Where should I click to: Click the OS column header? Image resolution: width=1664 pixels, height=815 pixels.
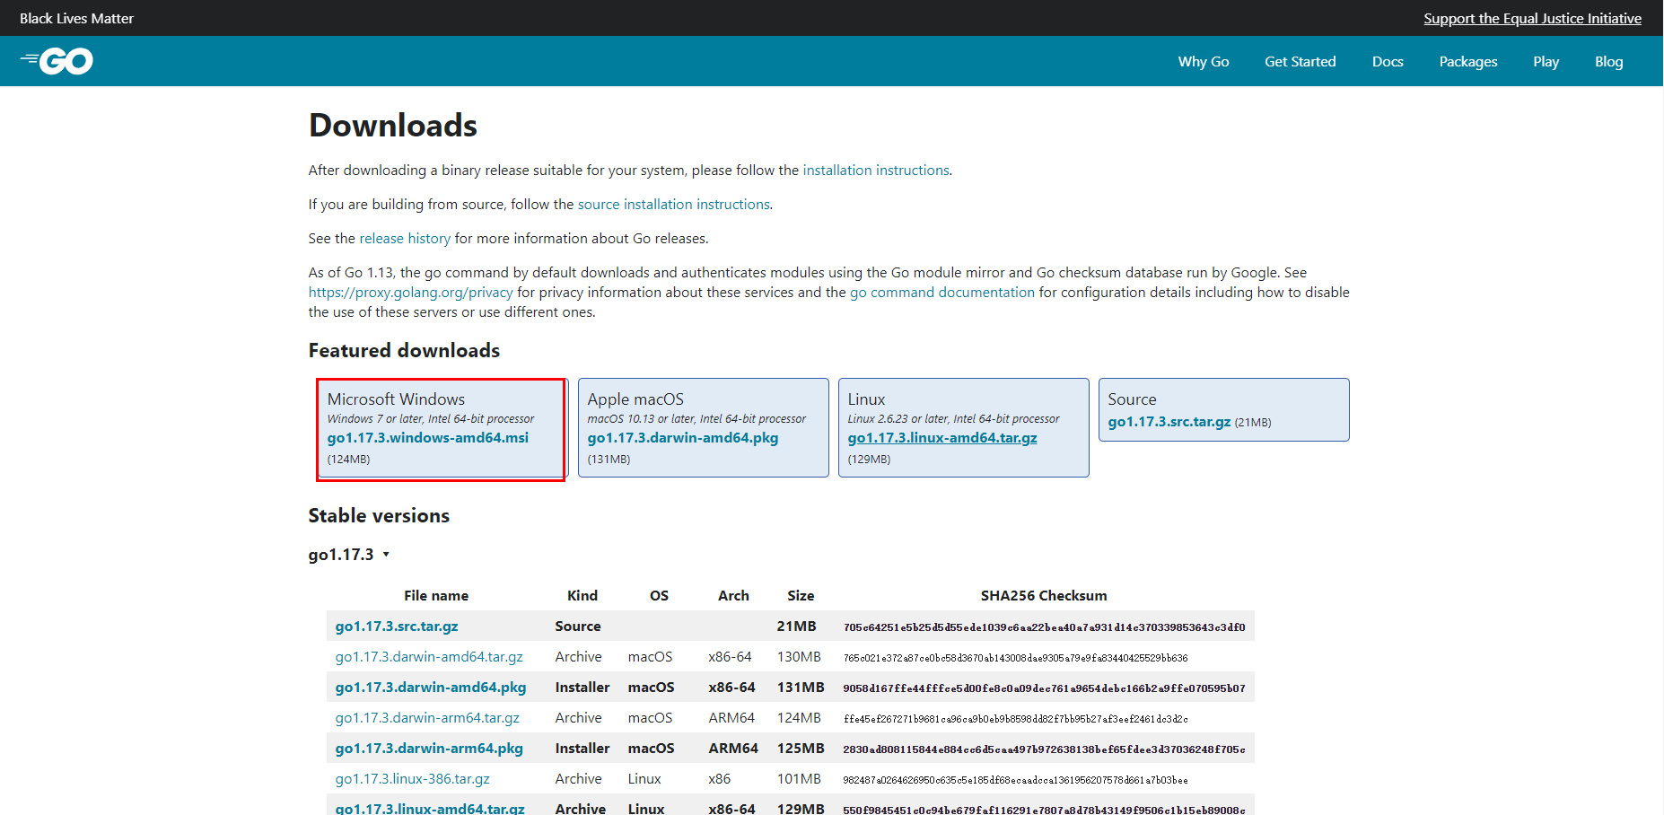tap(659, 596)
